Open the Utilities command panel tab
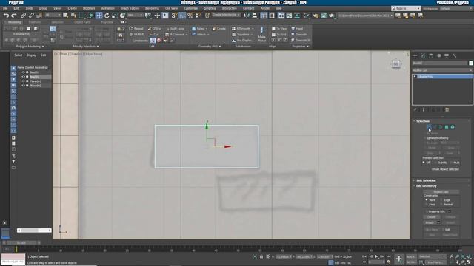Image resolution: width=474 pixels, height=266 pixels. click(x=454, y=56)
